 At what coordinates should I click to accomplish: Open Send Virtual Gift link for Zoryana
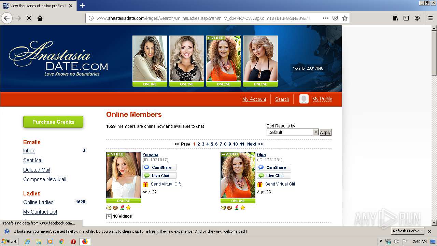[166, 184]
